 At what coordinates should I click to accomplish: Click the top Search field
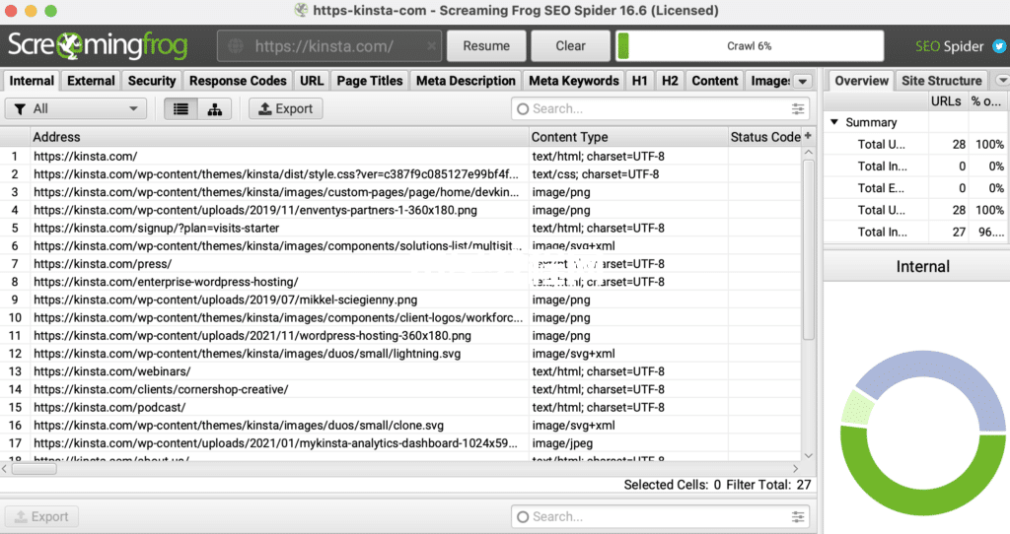[x=660, y=108]
